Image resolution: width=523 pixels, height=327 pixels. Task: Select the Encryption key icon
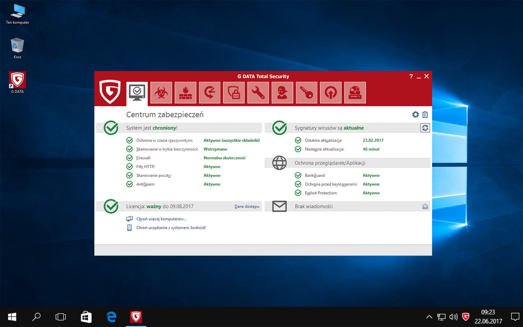pyautogui.click(x=307, y=92)
